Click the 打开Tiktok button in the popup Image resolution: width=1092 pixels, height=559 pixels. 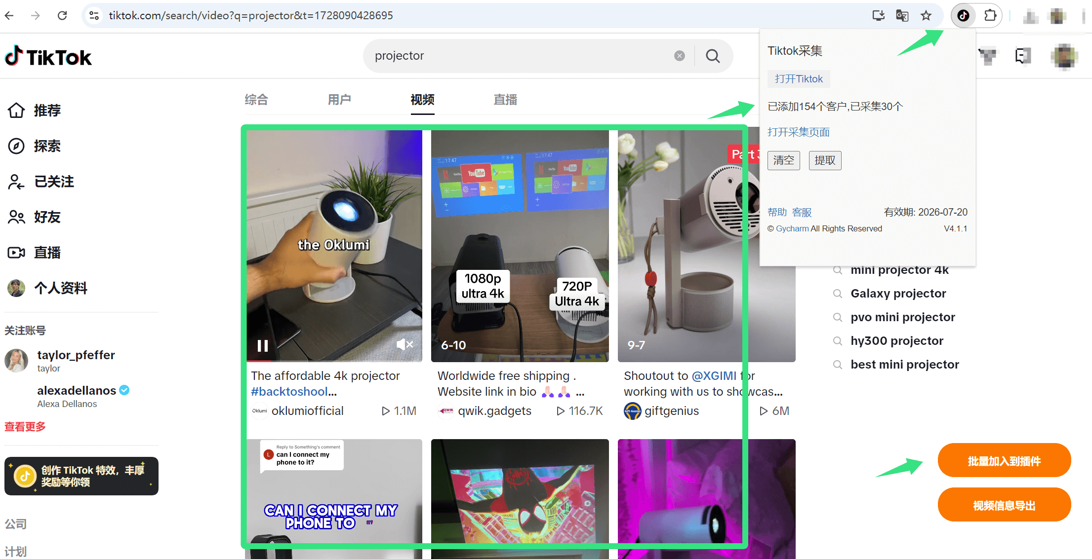pyautogui.click(x=799, y=79)
